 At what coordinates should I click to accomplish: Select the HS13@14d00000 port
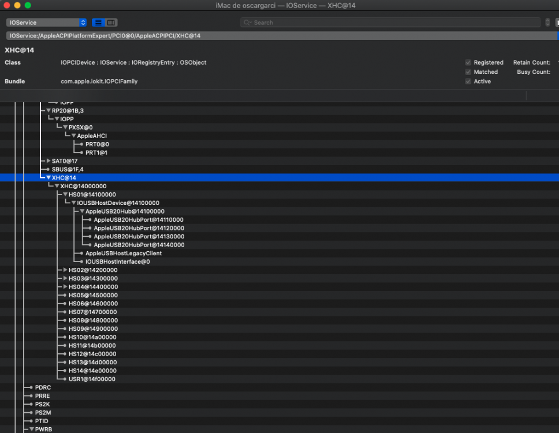[93, 362]
